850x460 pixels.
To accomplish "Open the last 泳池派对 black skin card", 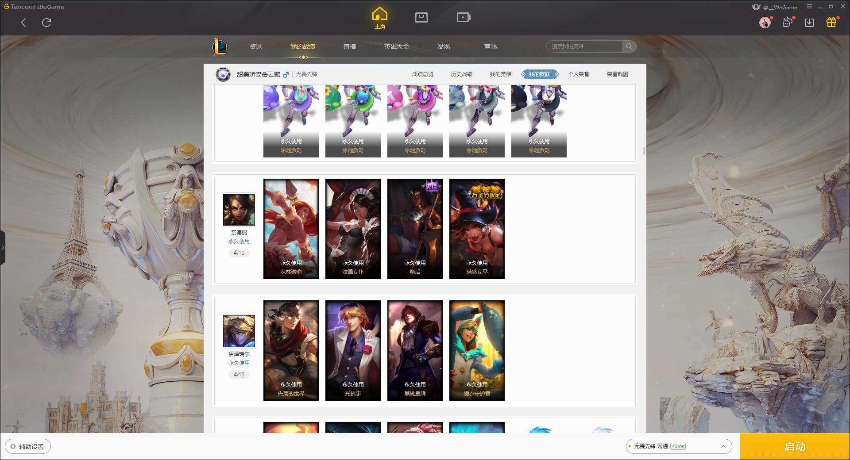I will (539, 121).
